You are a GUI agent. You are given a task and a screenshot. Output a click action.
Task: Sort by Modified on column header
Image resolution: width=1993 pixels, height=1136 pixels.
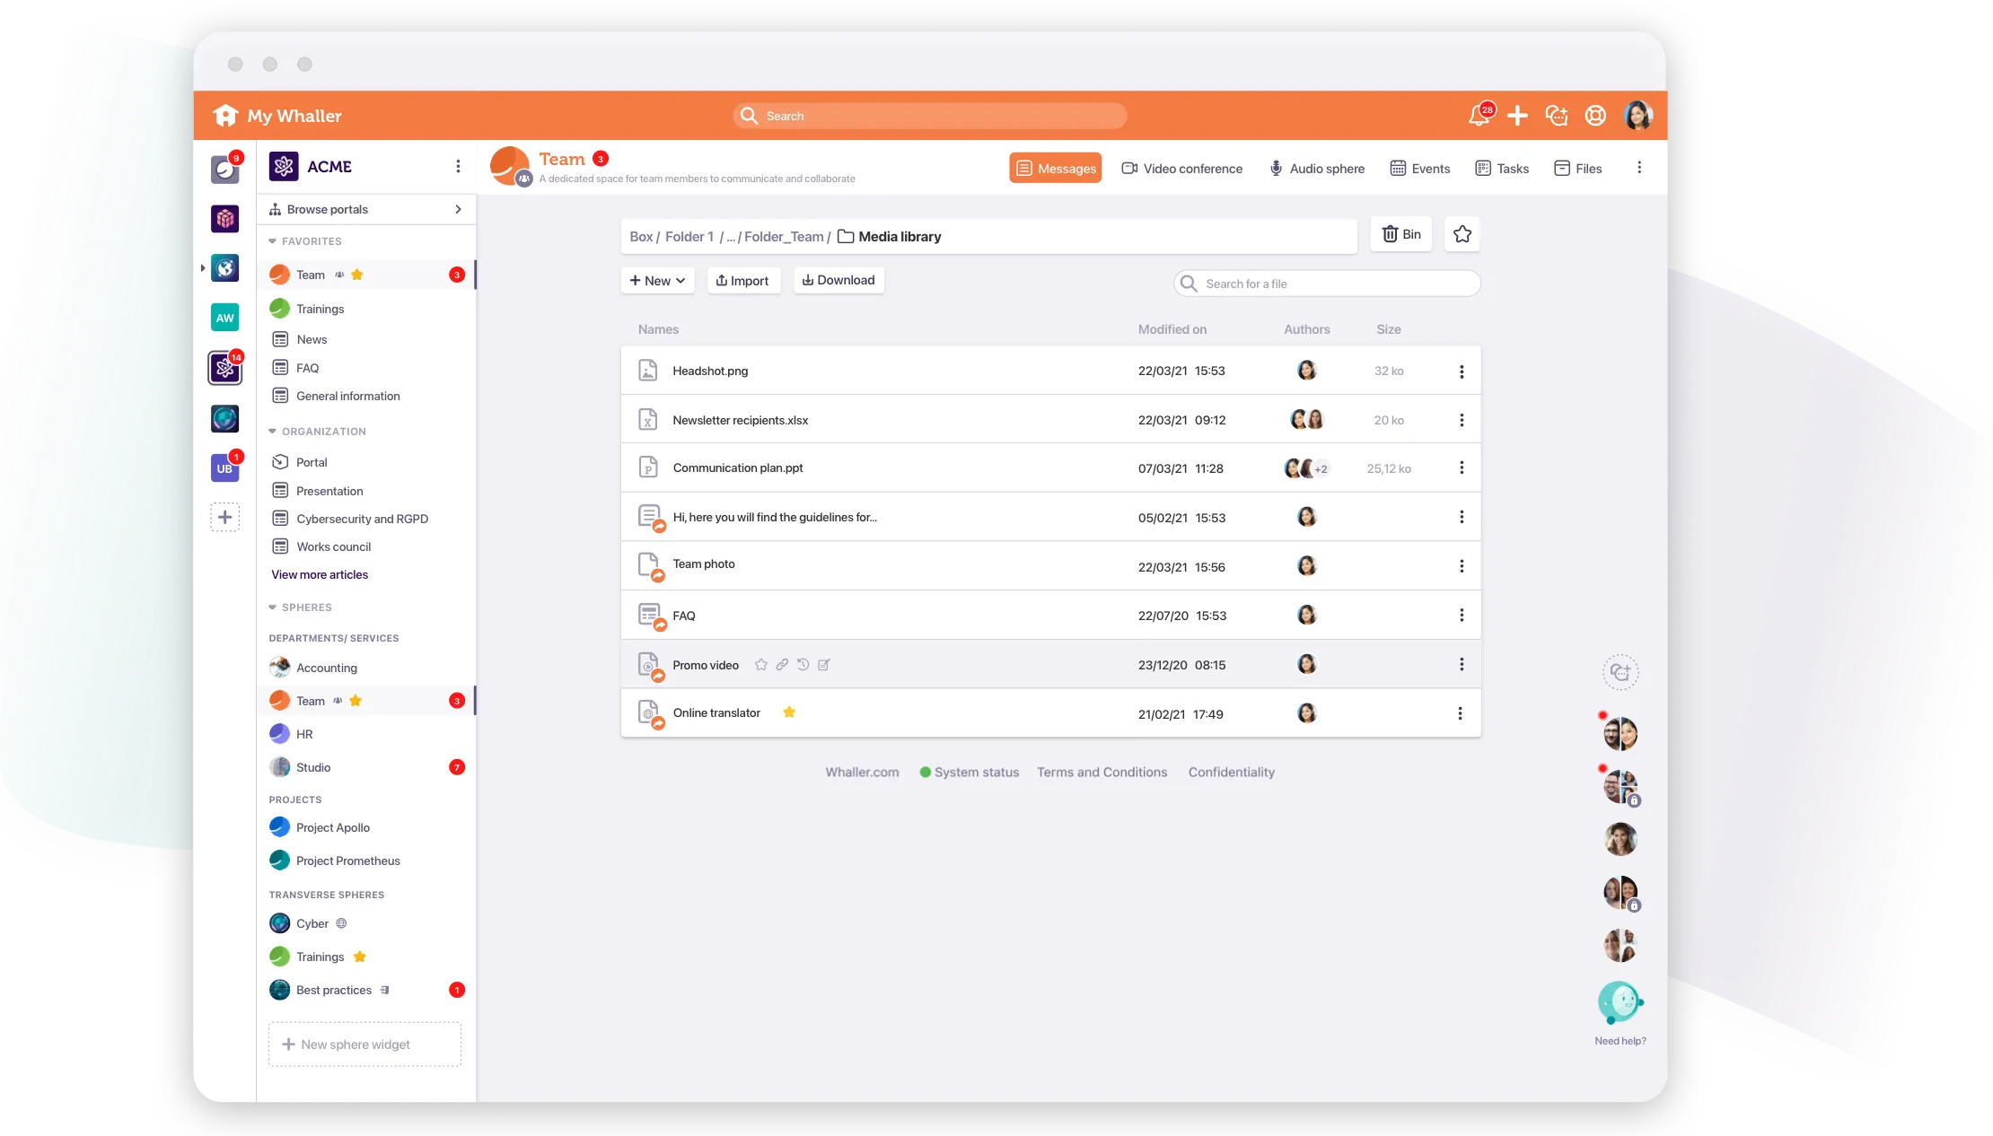pyautogui.click(x=1172, y=330)
